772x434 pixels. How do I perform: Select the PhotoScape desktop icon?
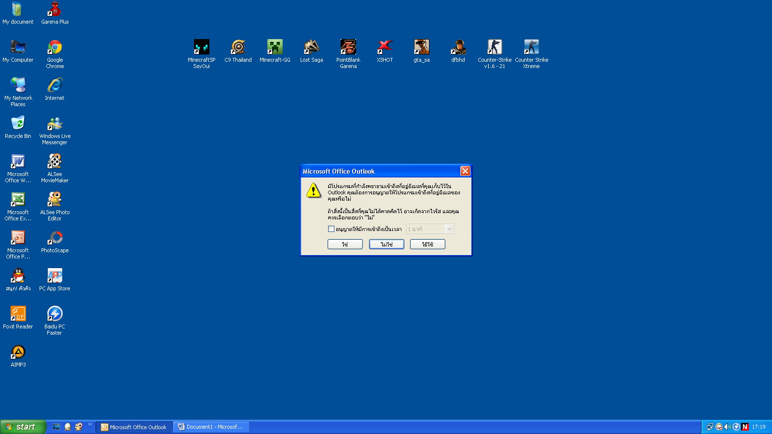tap(55, 241)
